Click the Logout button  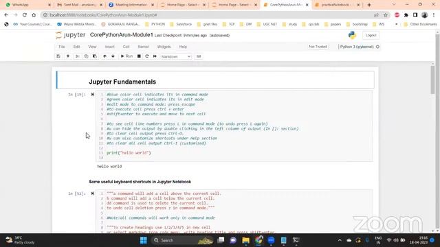(371, 35)
